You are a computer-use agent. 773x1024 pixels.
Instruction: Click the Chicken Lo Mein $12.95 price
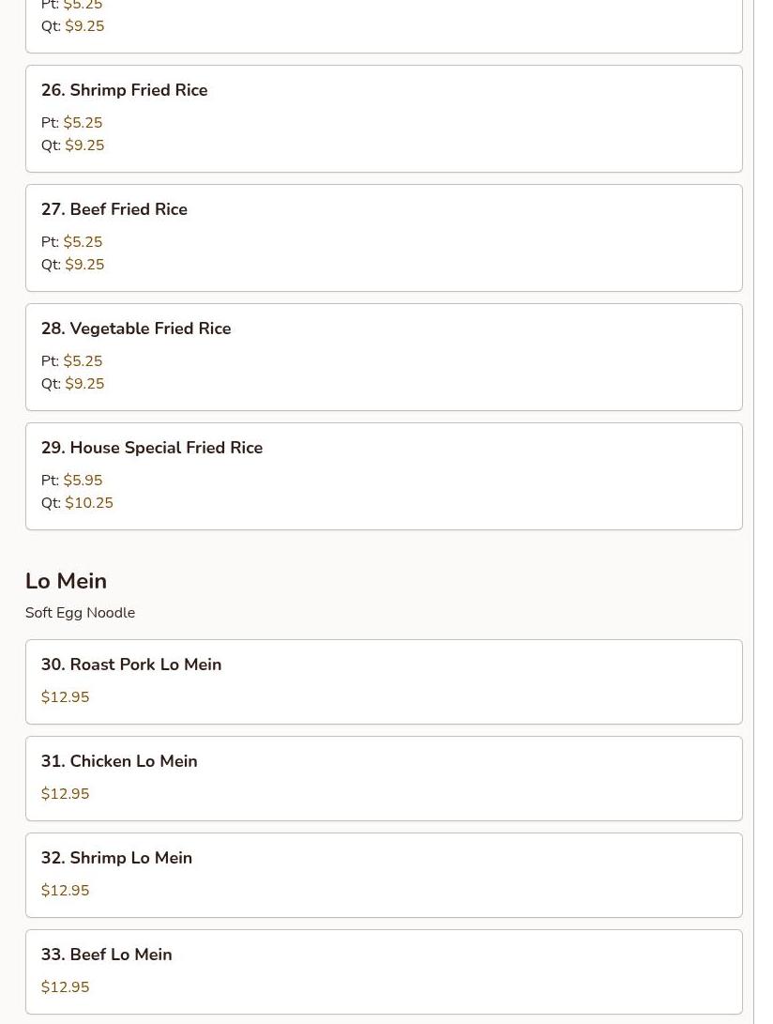(x=66, y=794)
